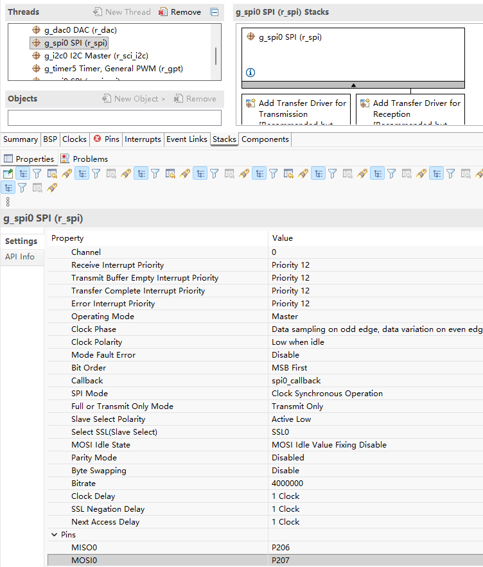Click Bit Order value MSB First
This screenshot has width=483, height=567.
pos(376,368)
